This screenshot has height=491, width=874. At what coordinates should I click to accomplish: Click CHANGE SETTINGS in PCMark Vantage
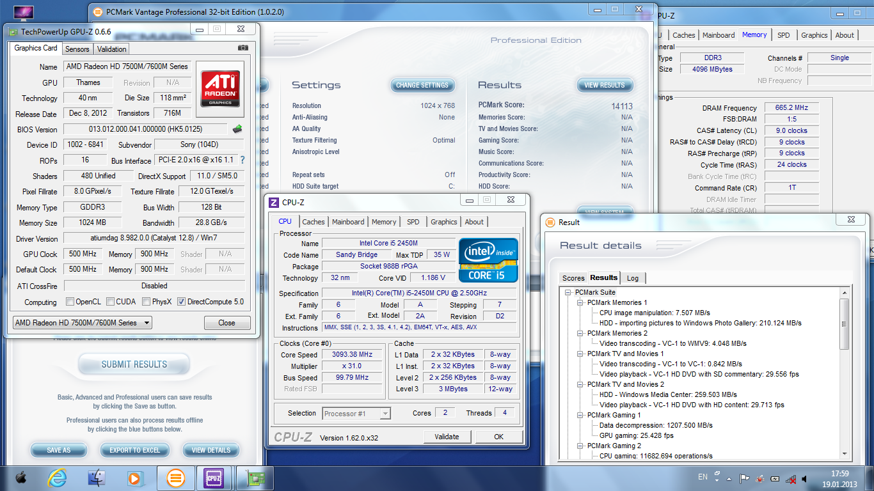[422, 85]
